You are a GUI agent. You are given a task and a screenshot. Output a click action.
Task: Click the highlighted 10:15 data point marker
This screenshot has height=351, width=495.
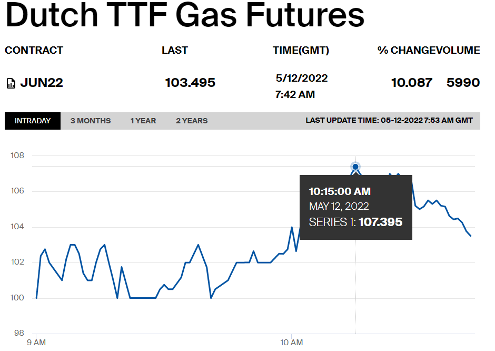(355, 167)
